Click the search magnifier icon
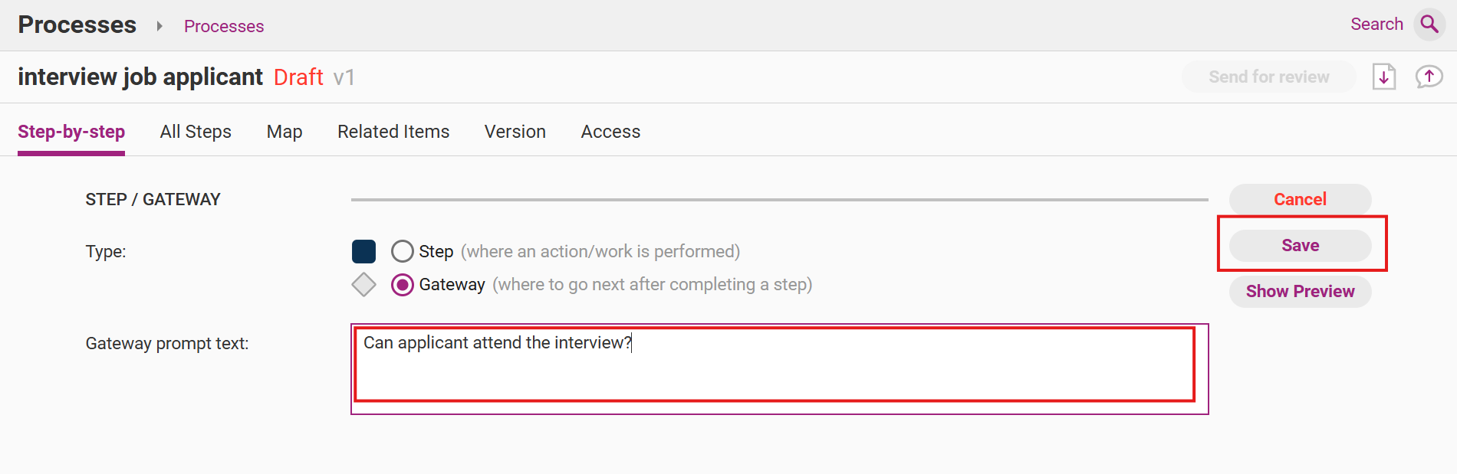Image resolution: width=1457 pixels, height=474 pixels. [1429, 25]
